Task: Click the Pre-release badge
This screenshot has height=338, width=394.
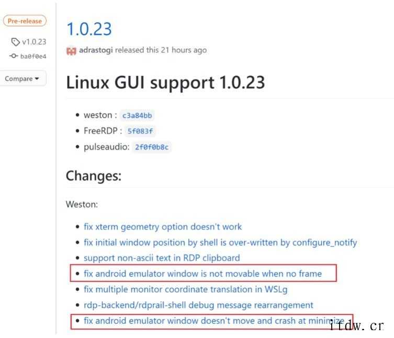Action: point(25,21)
